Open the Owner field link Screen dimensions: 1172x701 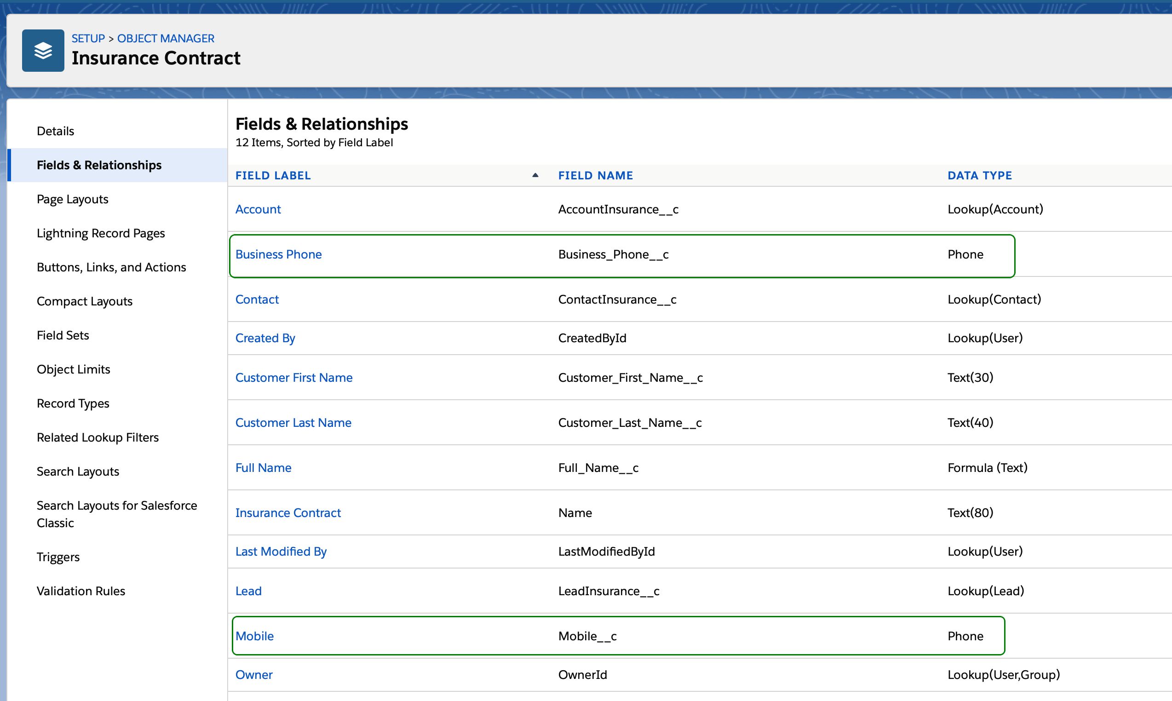254,674
